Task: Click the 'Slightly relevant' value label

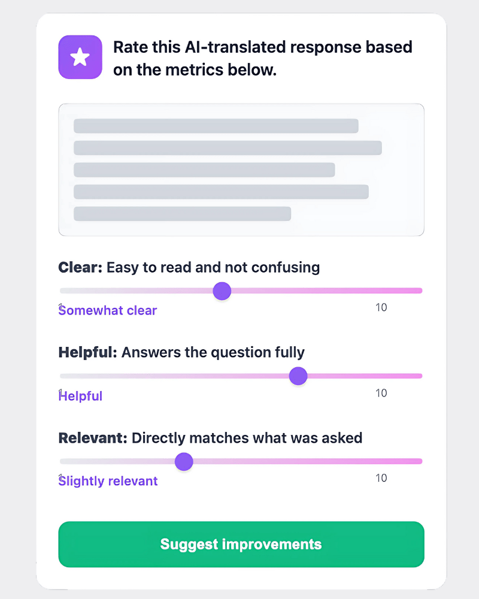Action: 108,481
